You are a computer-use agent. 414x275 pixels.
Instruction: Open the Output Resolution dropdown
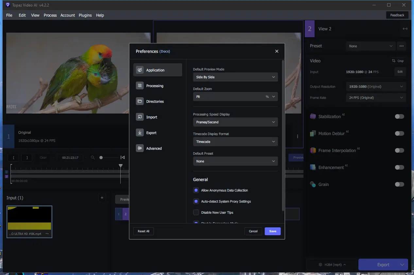[376, 86]
